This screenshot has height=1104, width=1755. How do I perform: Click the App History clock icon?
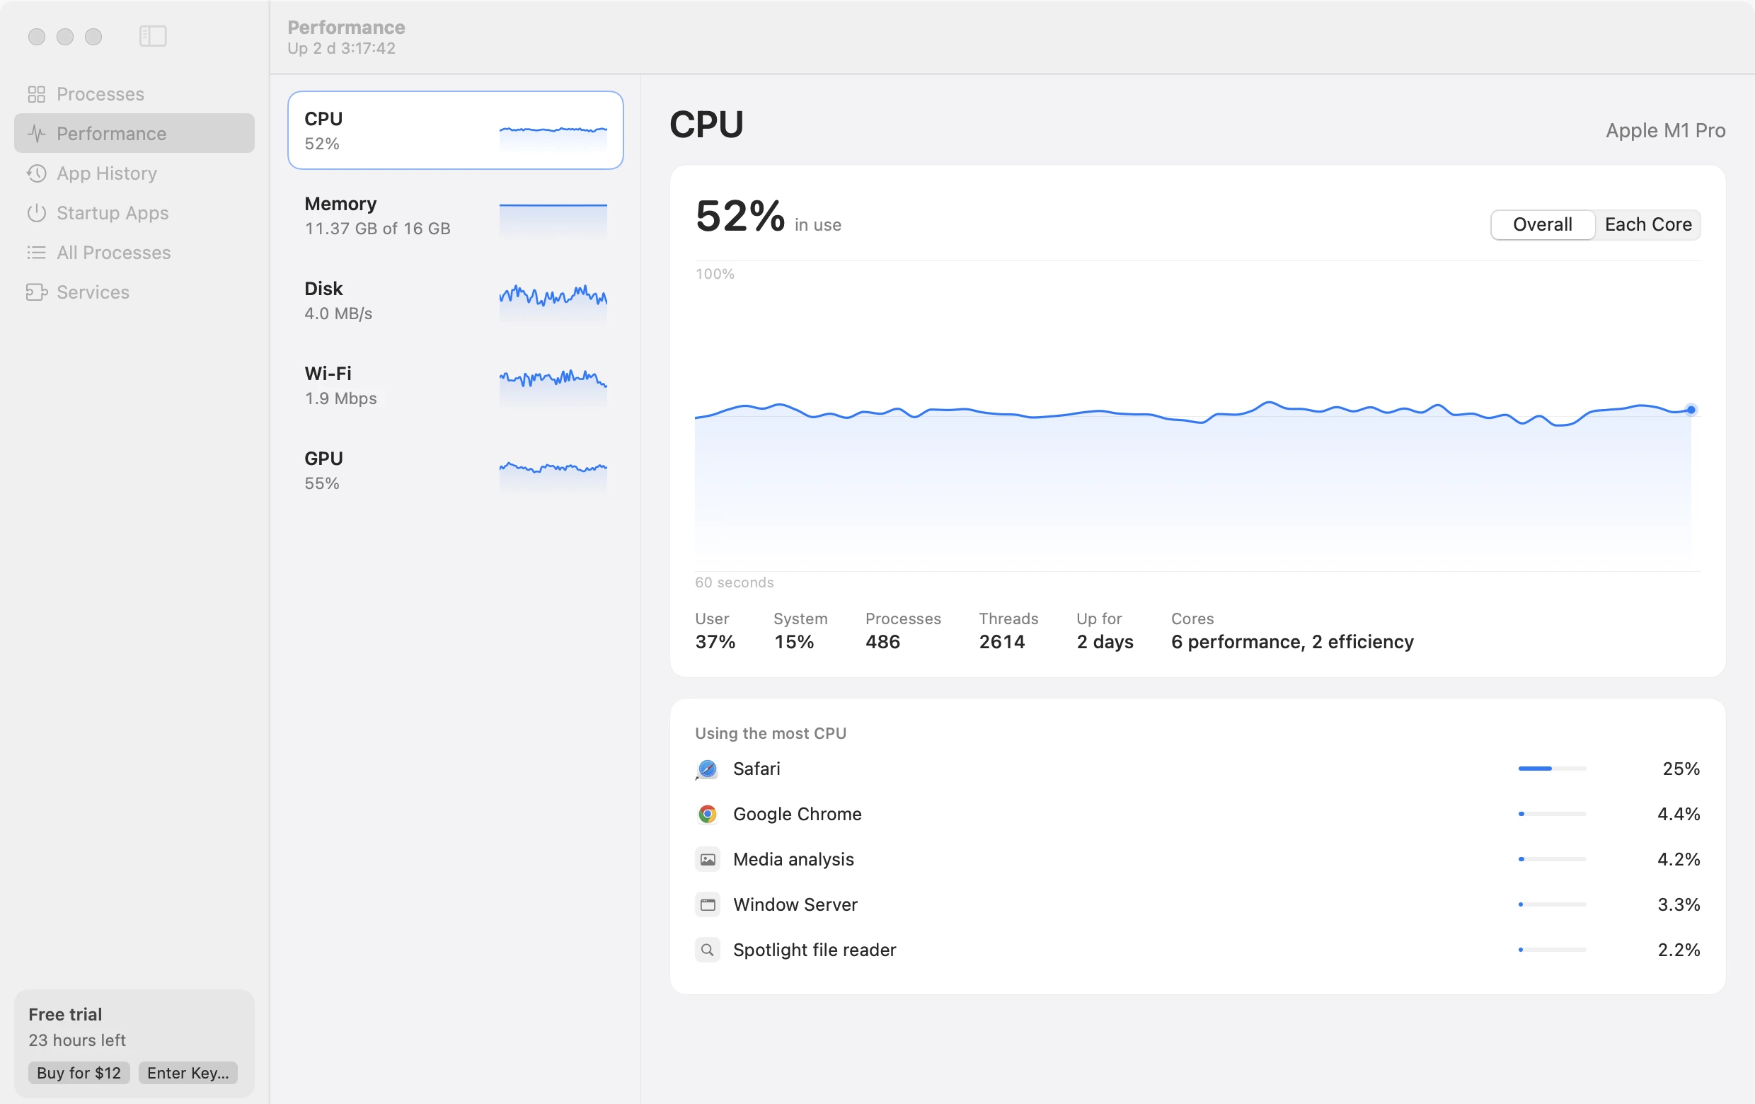[36, 173]
